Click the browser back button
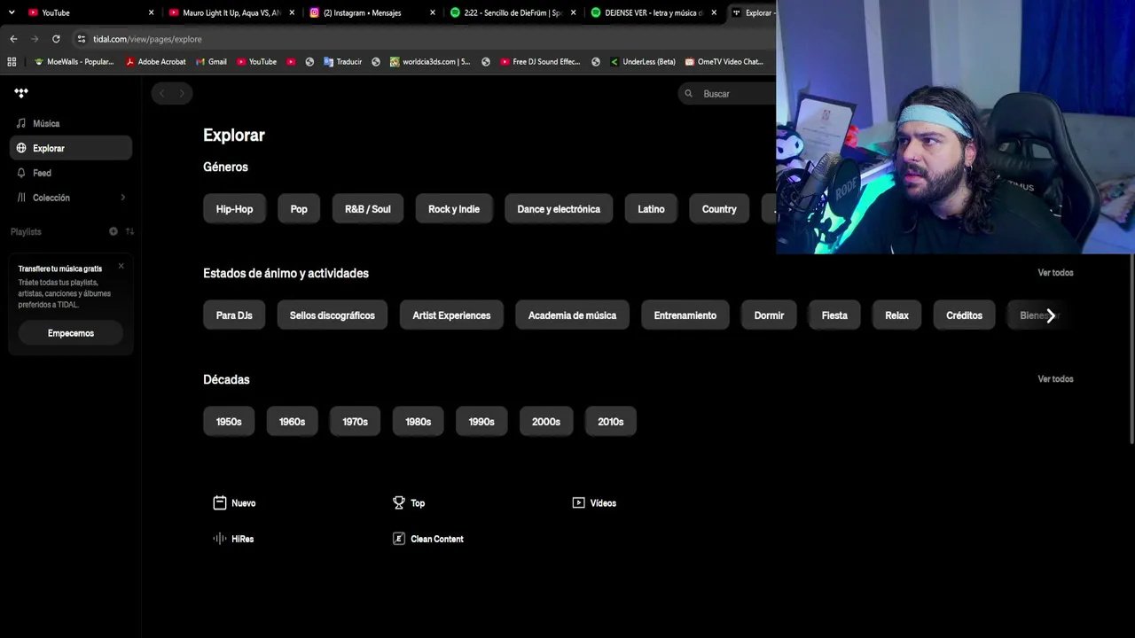 (13, 39)
